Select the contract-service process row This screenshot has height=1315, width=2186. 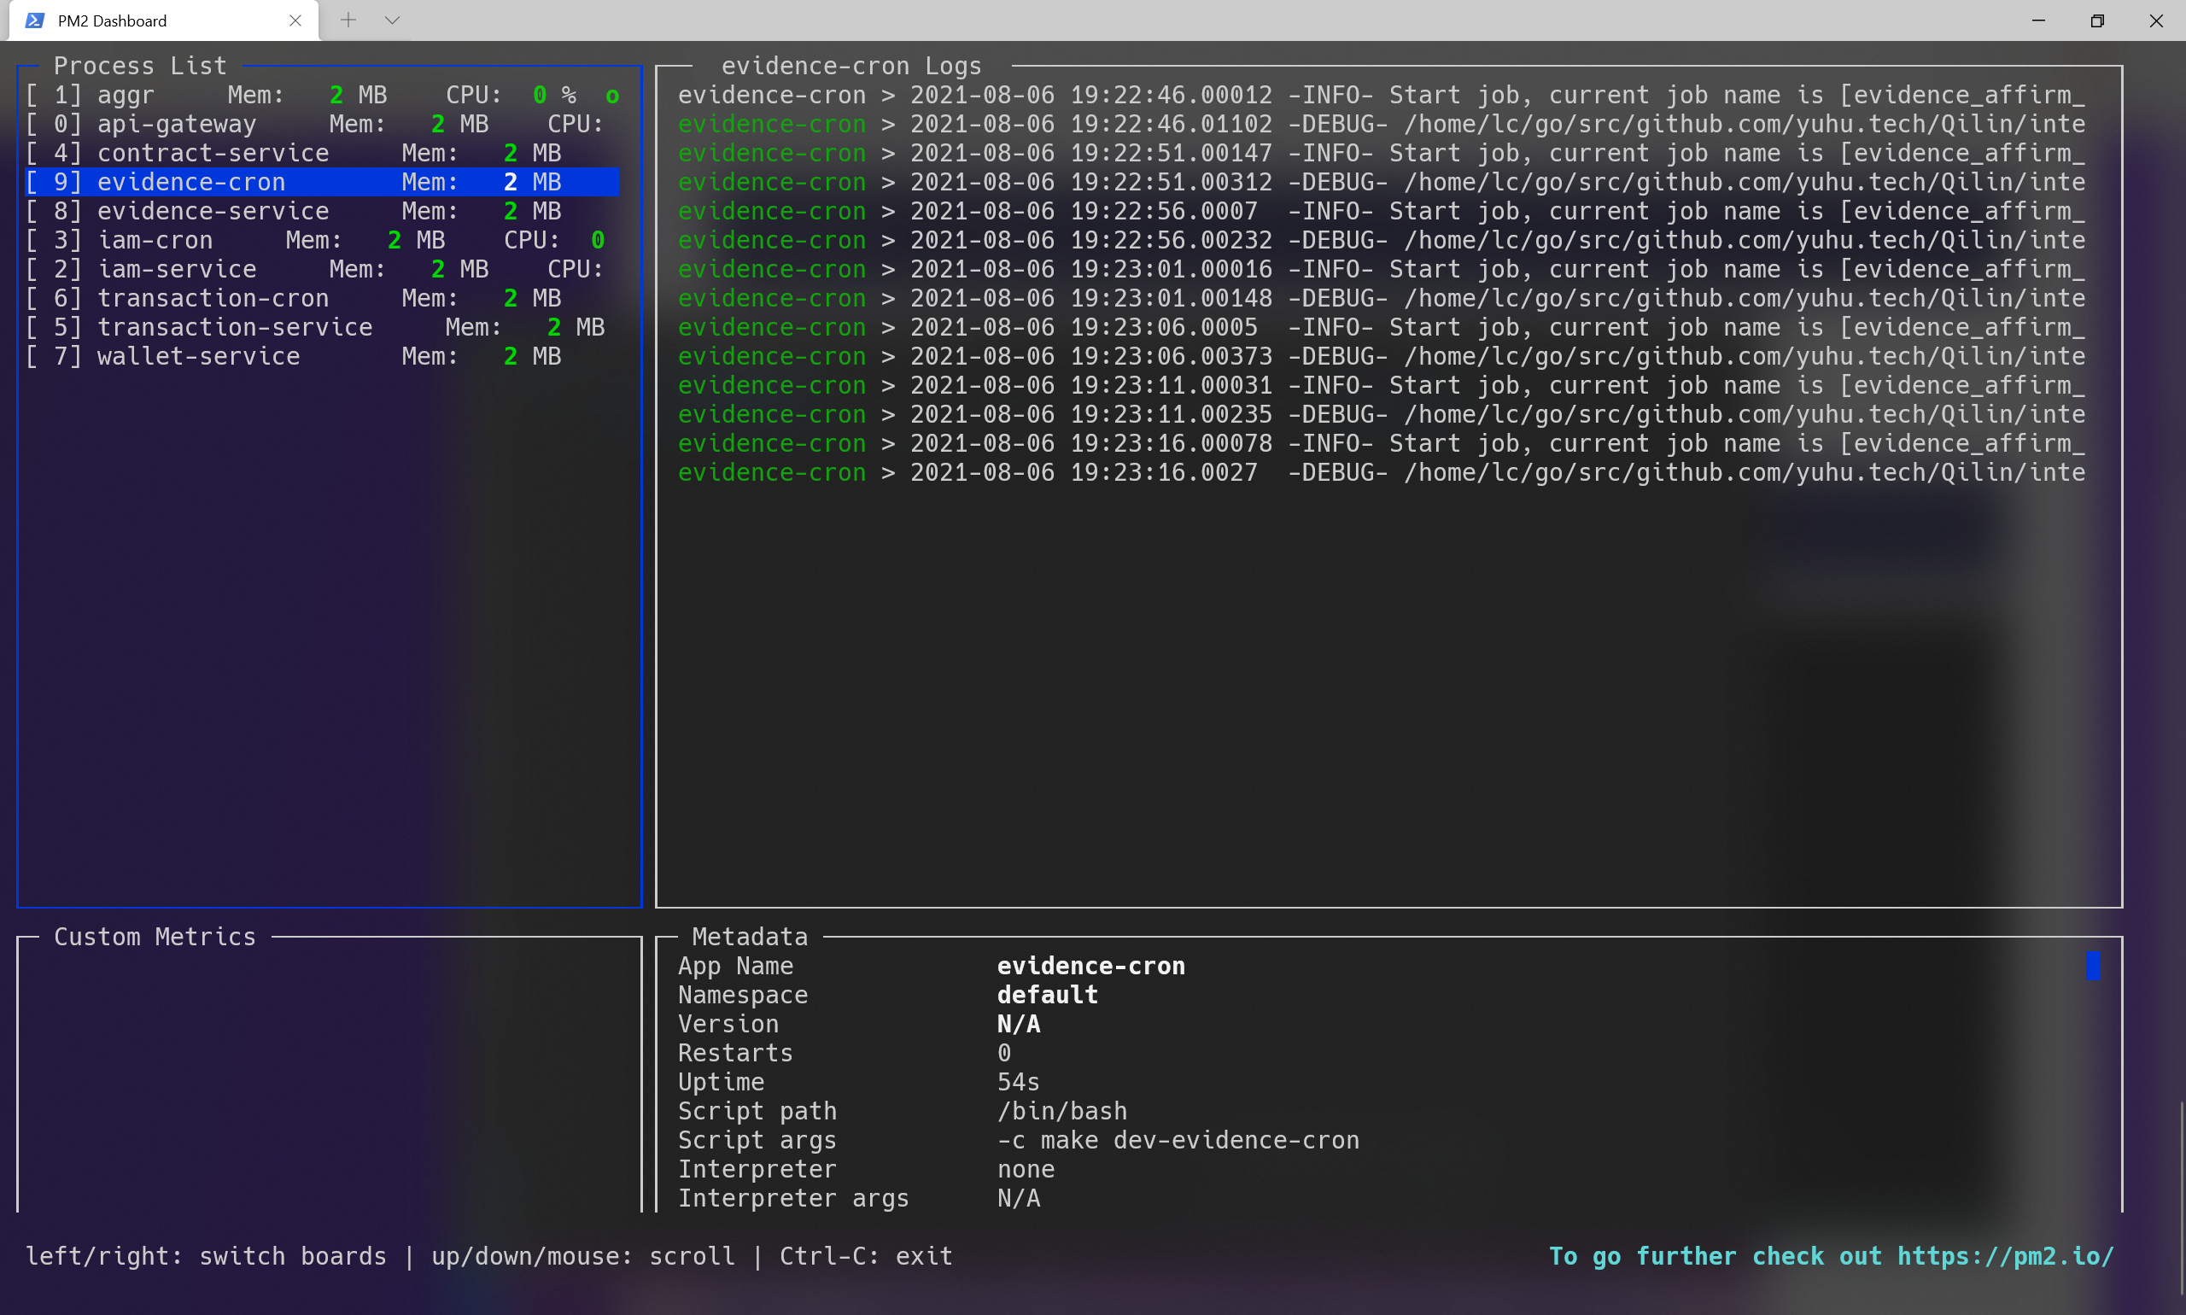tap(213, 154)
